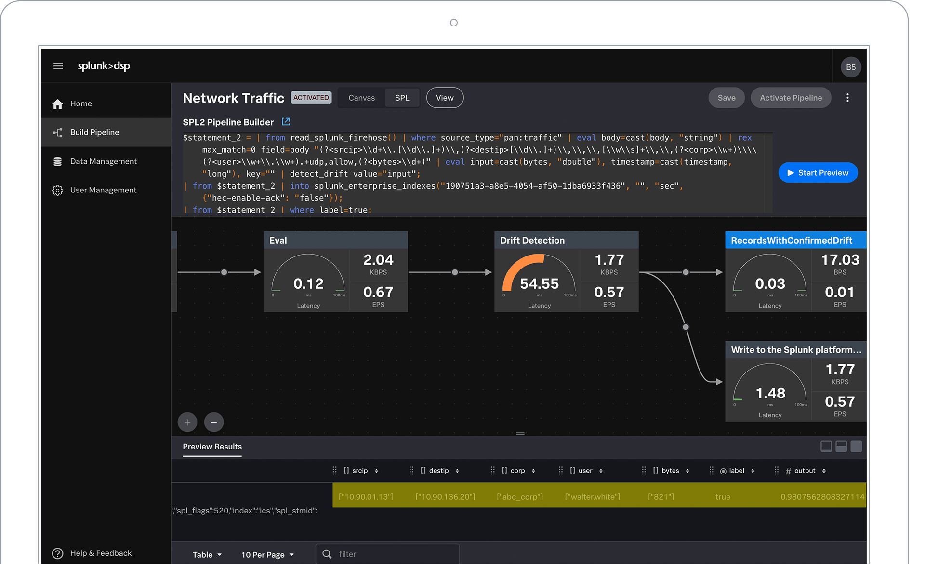Sort by corp column
Screen dimensions: 925x564
click(533, 471)
